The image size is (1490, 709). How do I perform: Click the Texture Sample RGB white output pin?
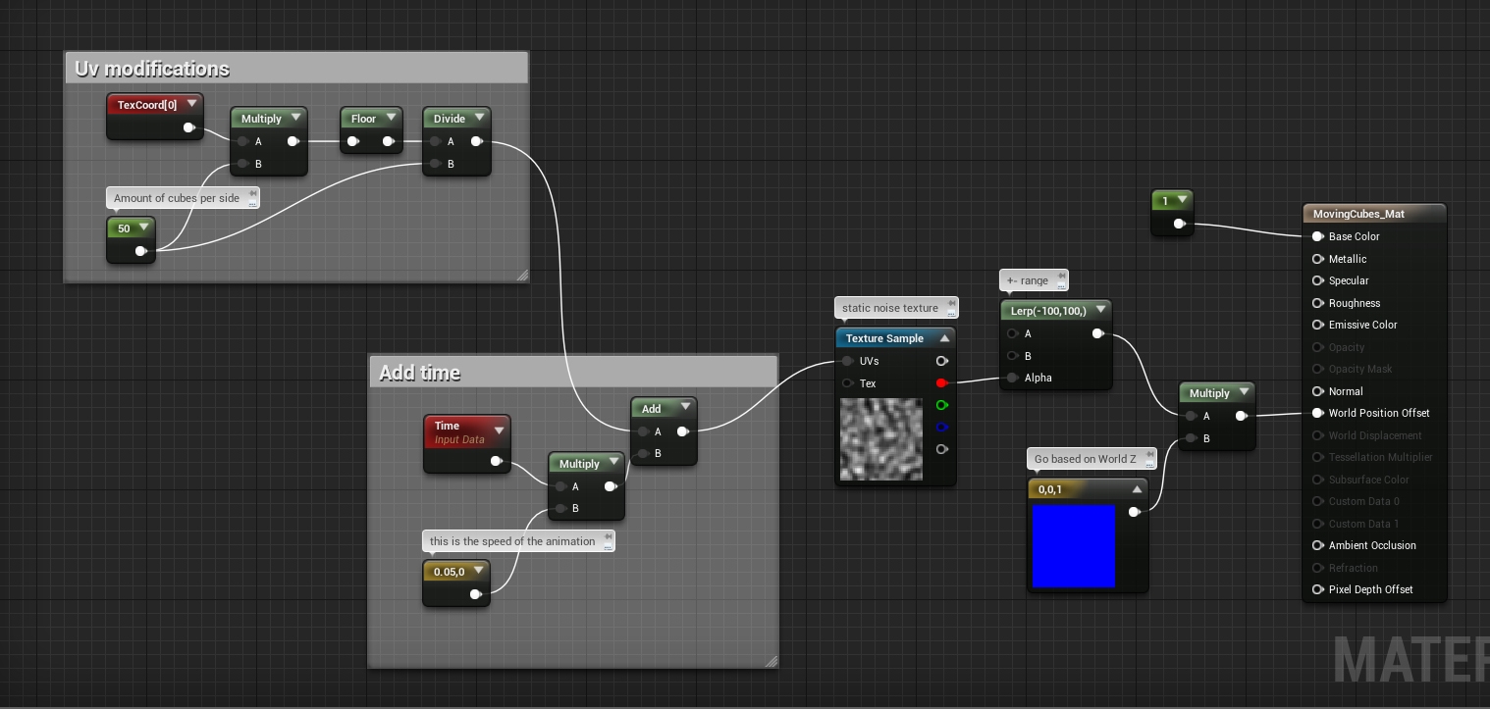(x=942, y=361)
